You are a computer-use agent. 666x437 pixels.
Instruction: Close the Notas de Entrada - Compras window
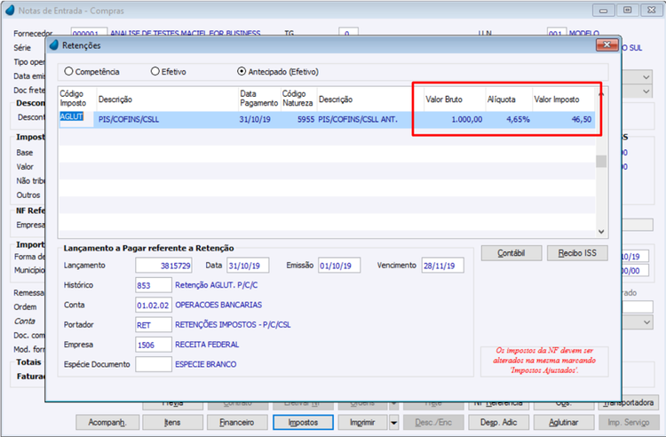652,10
